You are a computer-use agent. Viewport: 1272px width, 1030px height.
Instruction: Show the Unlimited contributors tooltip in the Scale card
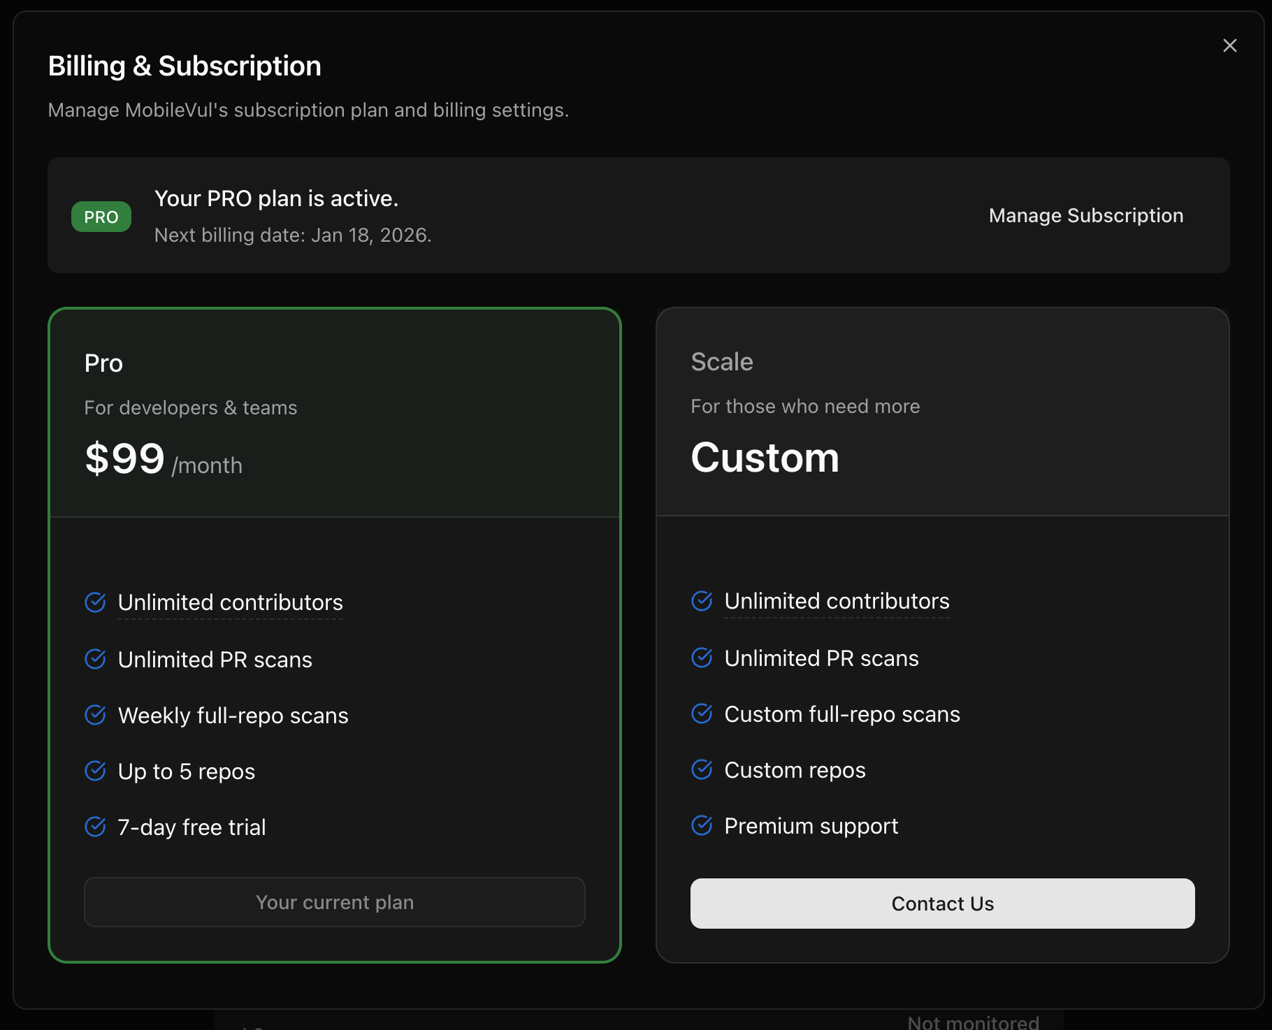pyautogui.click(x=837, y=600)
